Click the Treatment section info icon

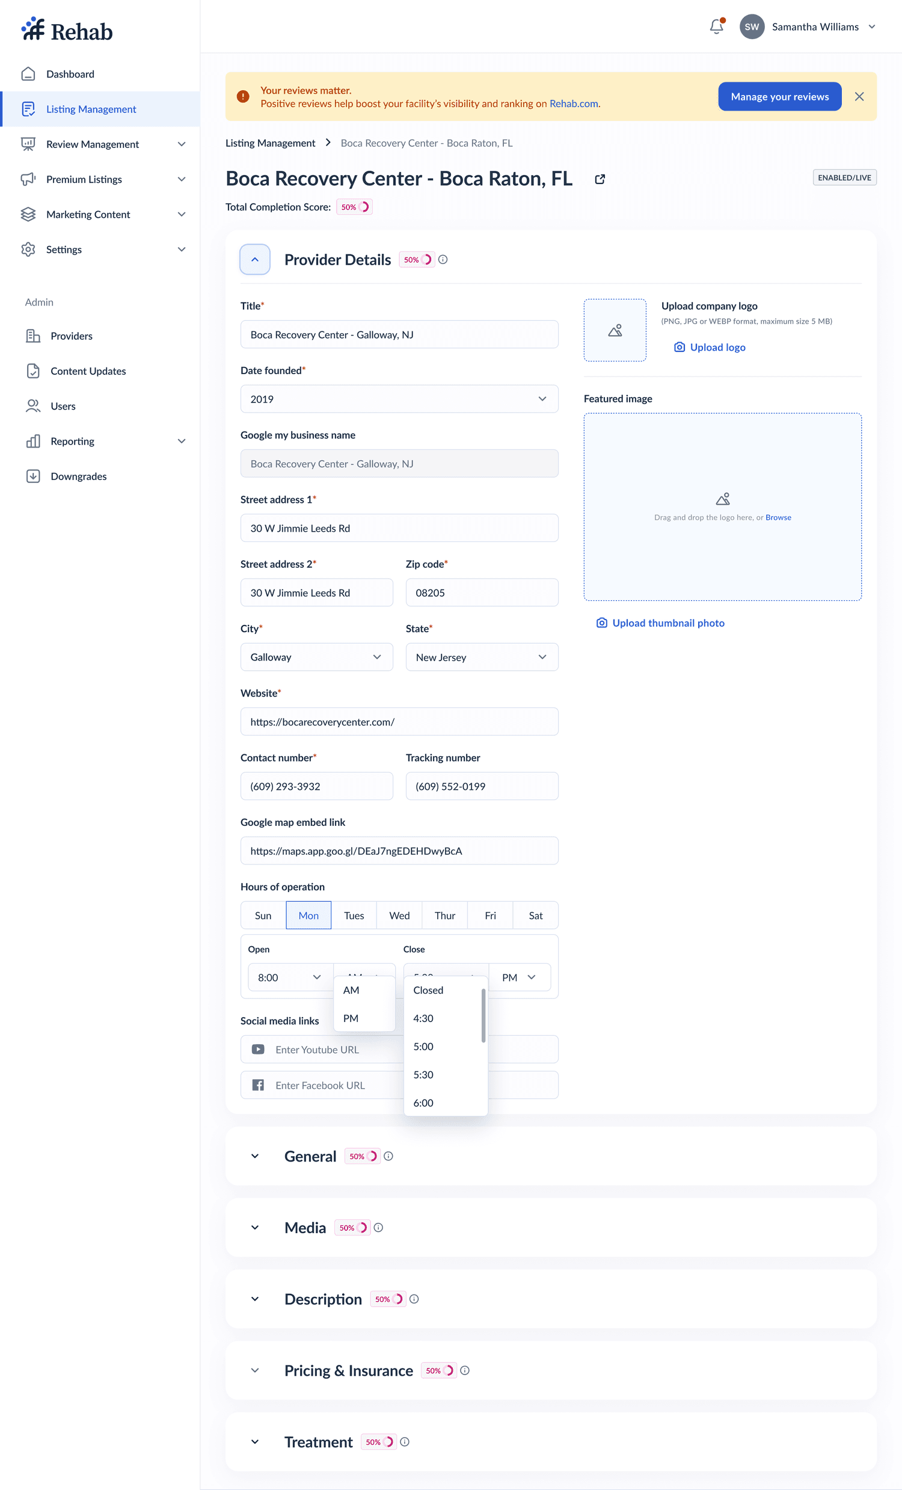(405, 1442)
